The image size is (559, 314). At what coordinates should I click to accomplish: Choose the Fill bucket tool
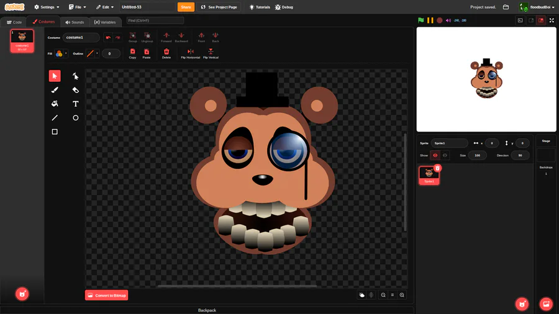55,104
